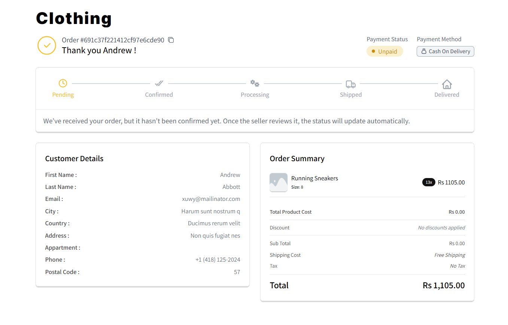508x325 pixels.
Task: Click the Processing gears icon
Action: click(x=255, y=83)
